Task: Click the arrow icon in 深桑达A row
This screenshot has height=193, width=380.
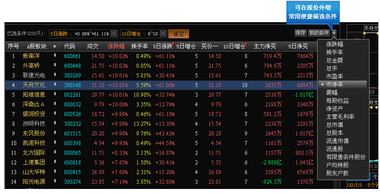Action: tap(55, 104)
